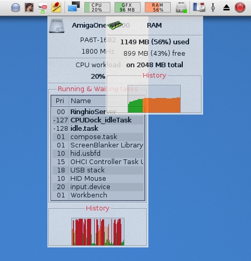Click the black eject icon

click(x=227, y=8)
